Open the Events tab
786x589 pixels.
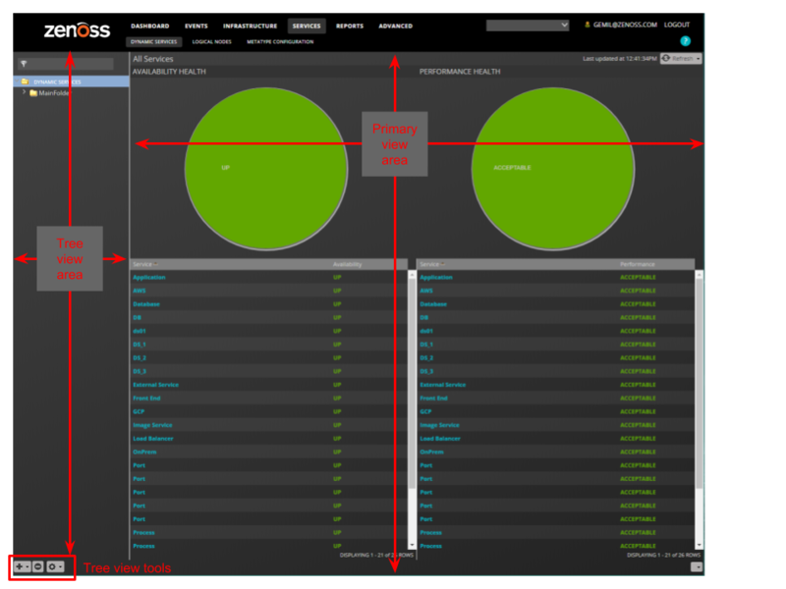(196, 27)
